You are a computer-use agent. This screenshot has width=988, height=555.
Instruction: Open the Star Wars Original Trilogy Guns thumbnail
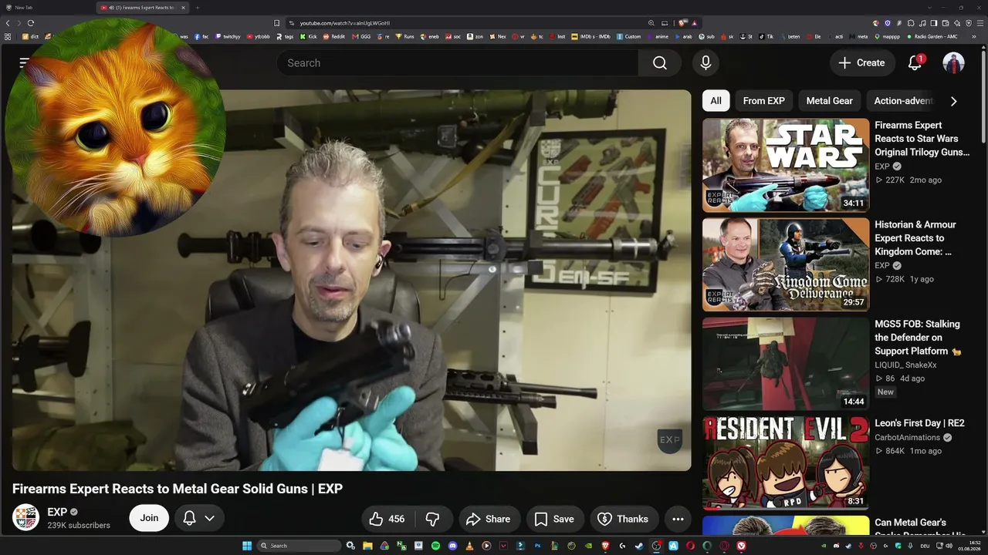coord(786,165)
